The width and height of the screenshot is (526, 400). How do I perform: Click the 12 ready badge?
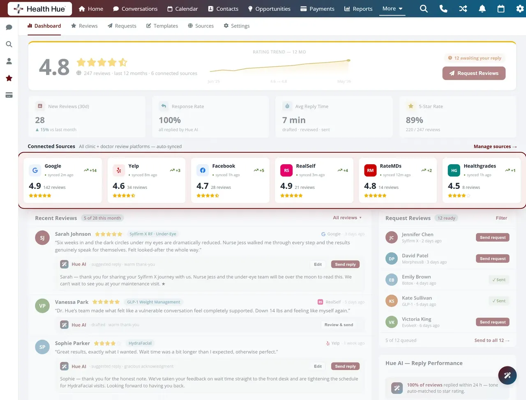[x=446, y=218]
